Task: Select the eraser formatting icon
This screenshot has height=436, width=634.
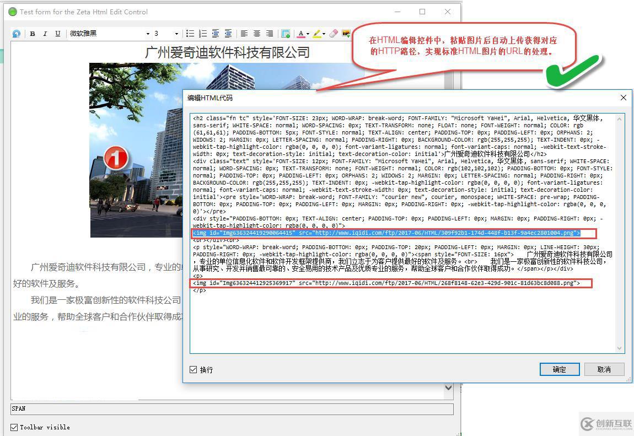Action: (332, 34)
